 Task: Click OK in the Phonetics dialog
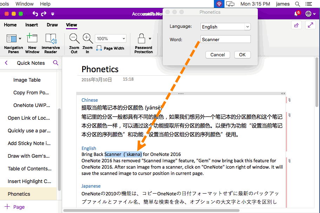242,55
